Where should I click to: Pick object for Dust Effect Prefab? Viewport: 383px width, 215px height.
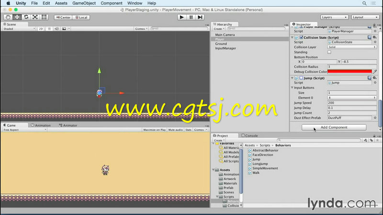click(x=375, y=118)
